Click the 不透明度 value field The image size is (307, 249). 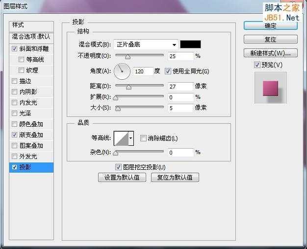pos(180,56)
